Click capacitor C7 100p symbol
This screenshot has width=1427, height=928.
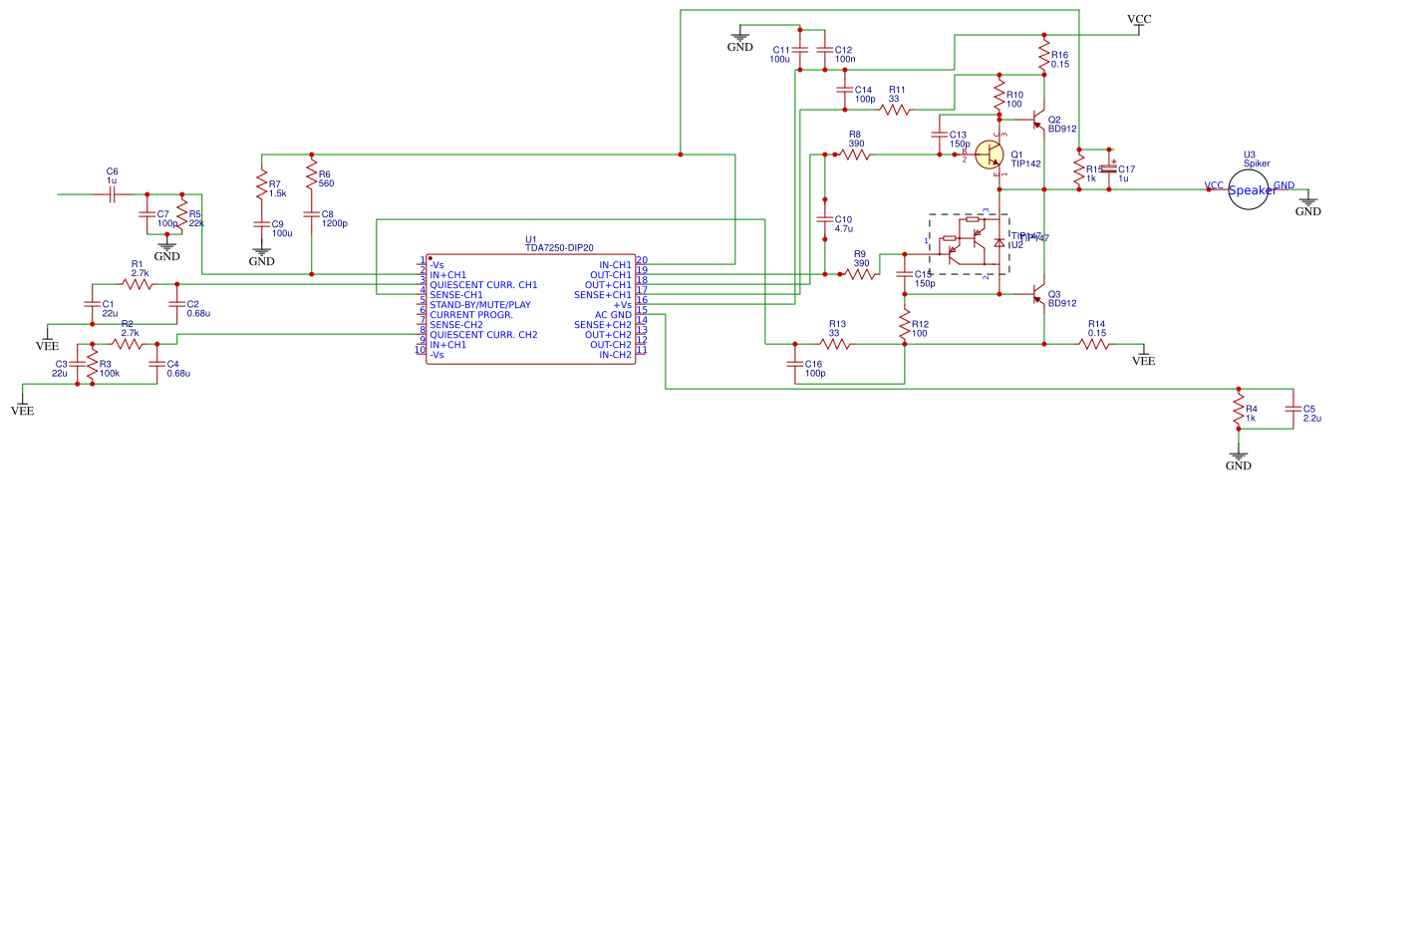coord(147,214)
